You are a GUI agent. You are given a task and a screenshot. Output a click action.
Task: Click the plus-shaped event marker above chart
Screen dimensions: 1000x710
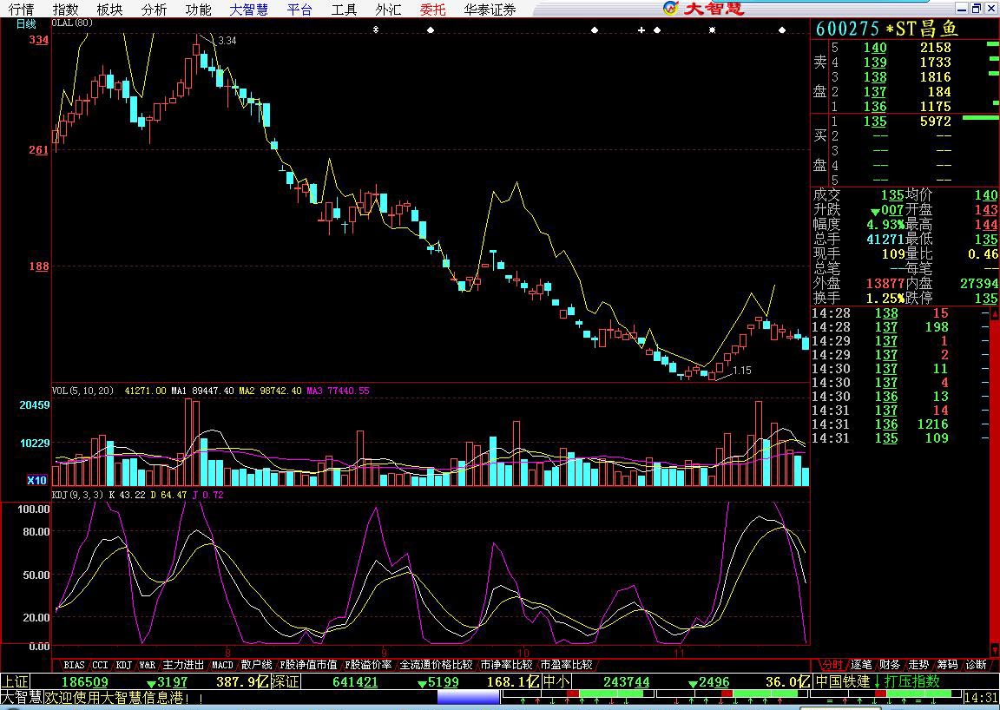tap(641, 30)
